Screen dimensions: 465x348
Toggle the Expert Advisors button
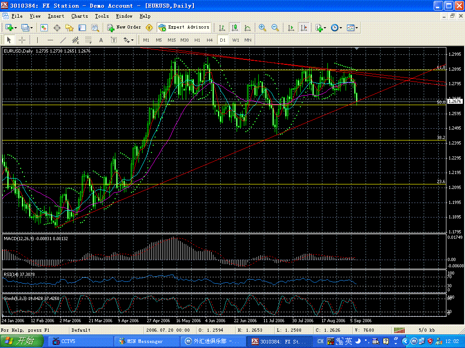coord(184,28)
